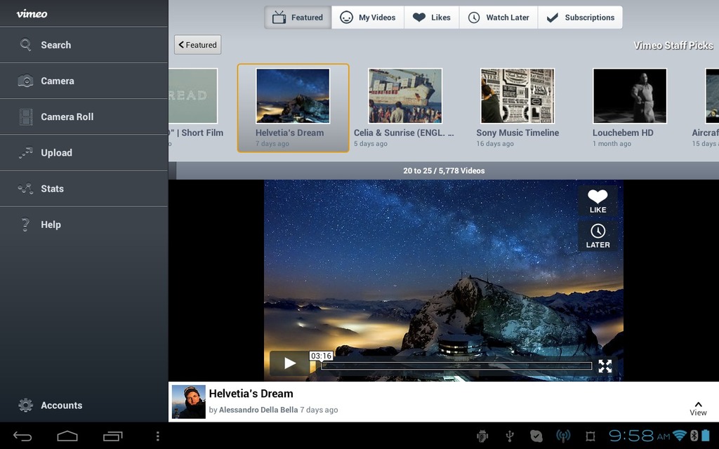Screen dimensions: 719x449
Task: Tap the Camera icon in sidebar
Action: [x=26, y=81]
